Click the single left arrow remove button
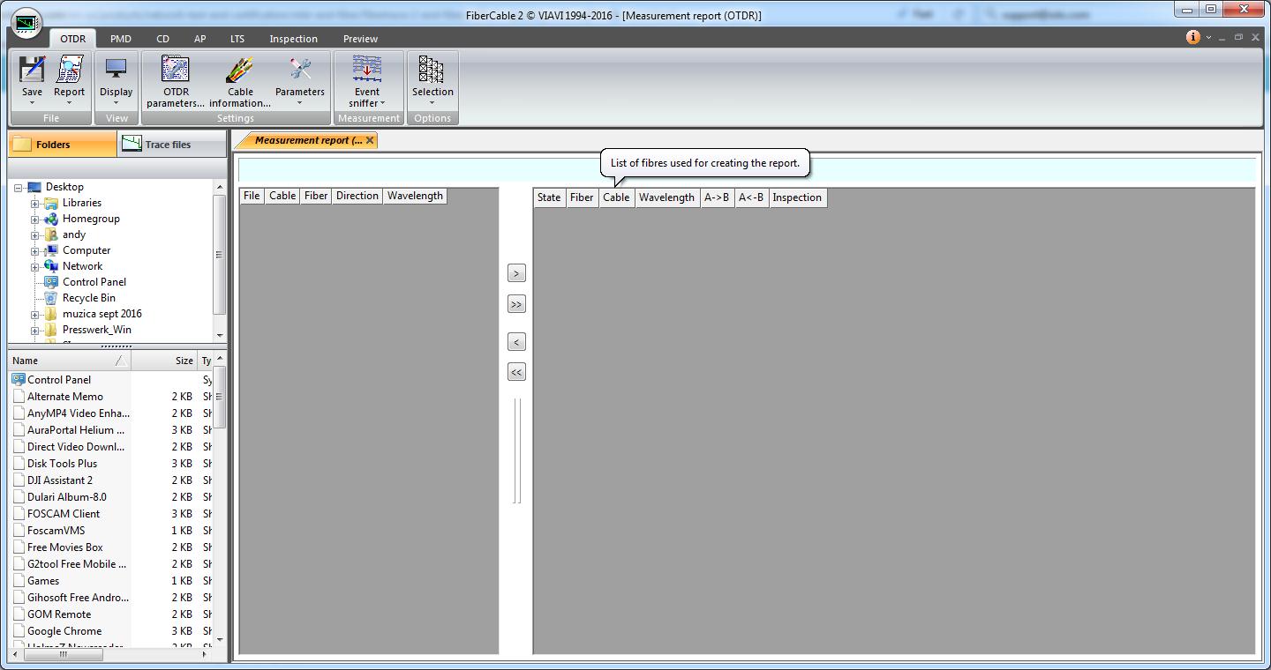Screen dimensions: 1271x670 [x=516, y=341]
